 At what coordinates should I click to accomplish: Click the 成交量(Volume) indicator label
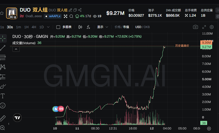[x=24, y=43]
